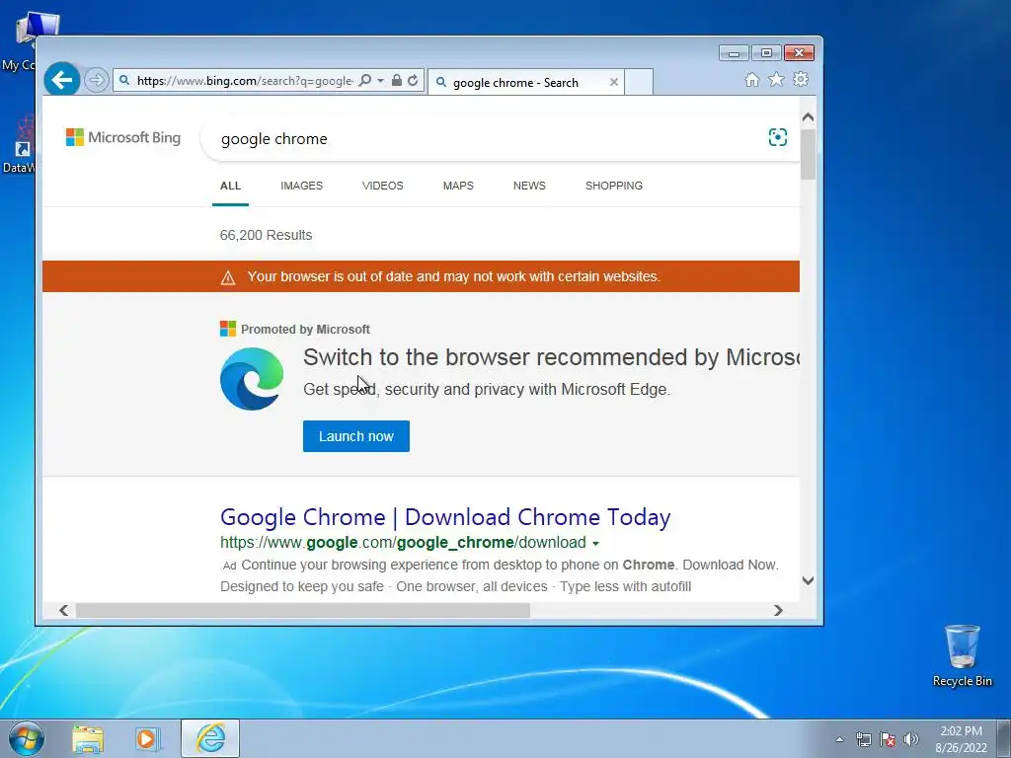The width and height of the screenshot is (1011, 758).
Task: Click the vertical scrollbar up arrow
Action: (x=808, y=117)
